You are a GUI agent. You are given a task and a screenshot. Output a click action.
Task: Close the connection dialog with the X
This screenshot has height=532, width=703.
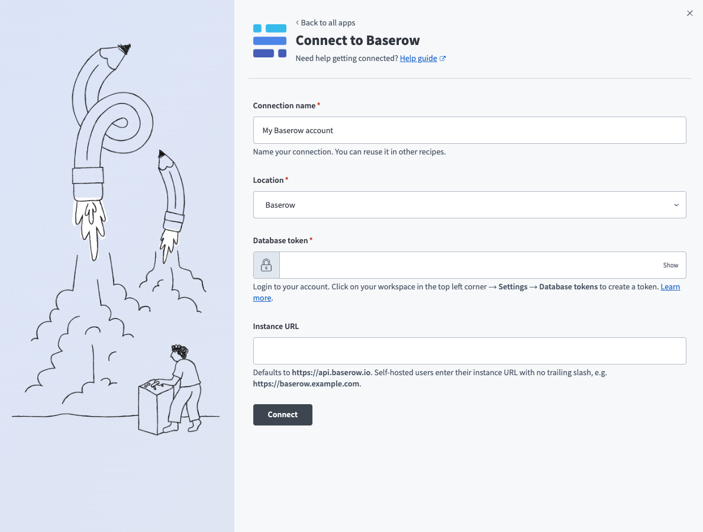(x=689, y=13)
